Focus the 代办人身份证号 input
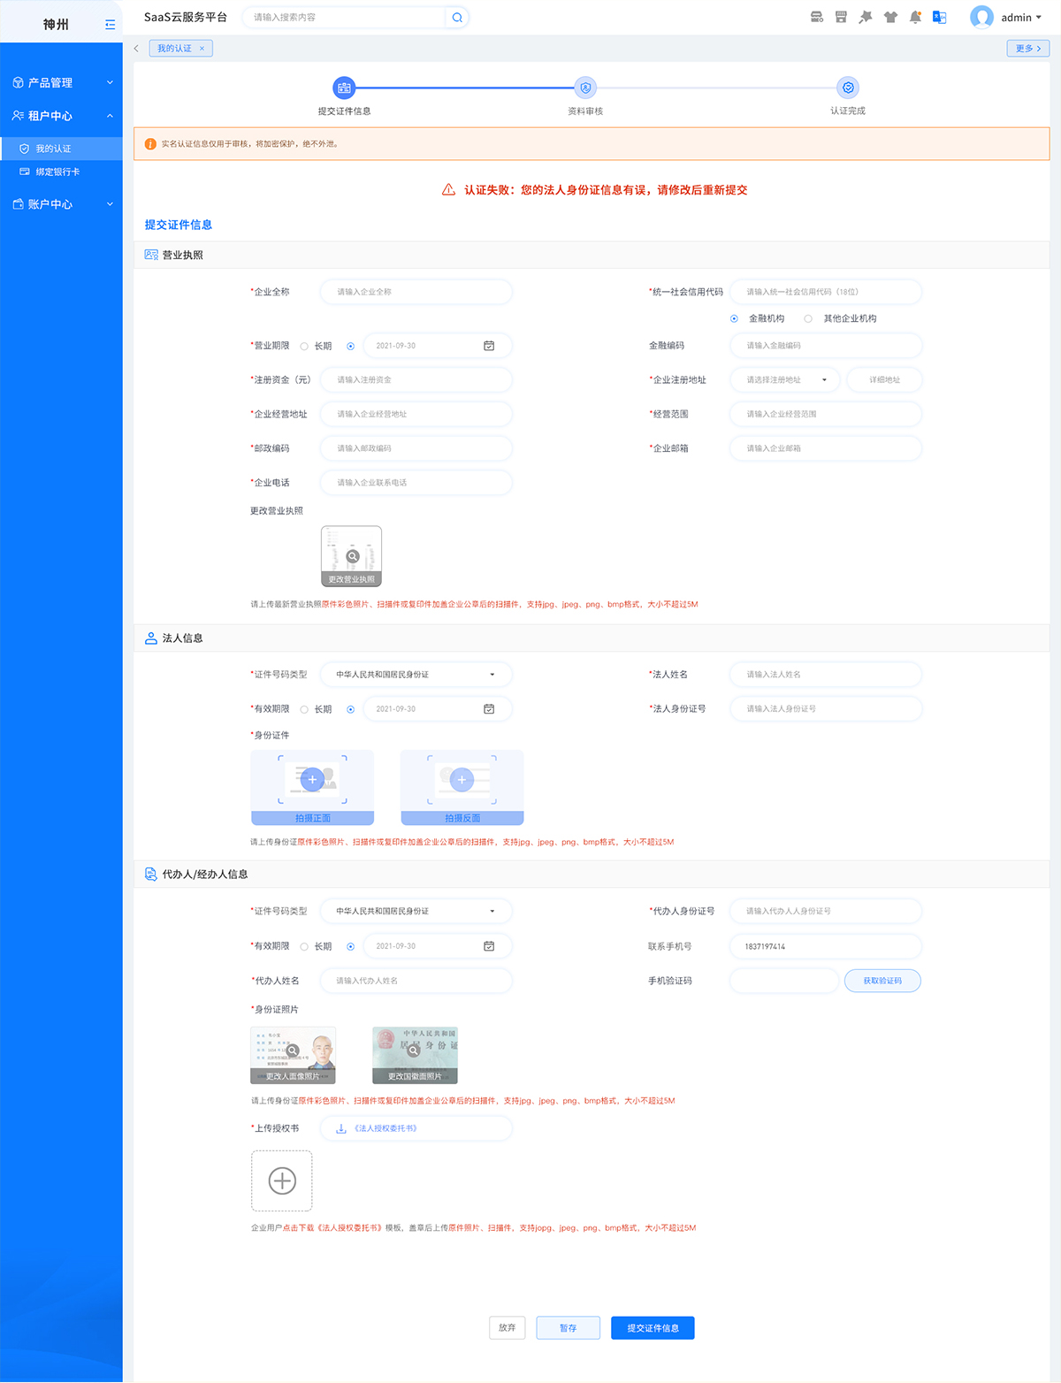Screen dimensions: 1061x1383 [x=826, y=912]
